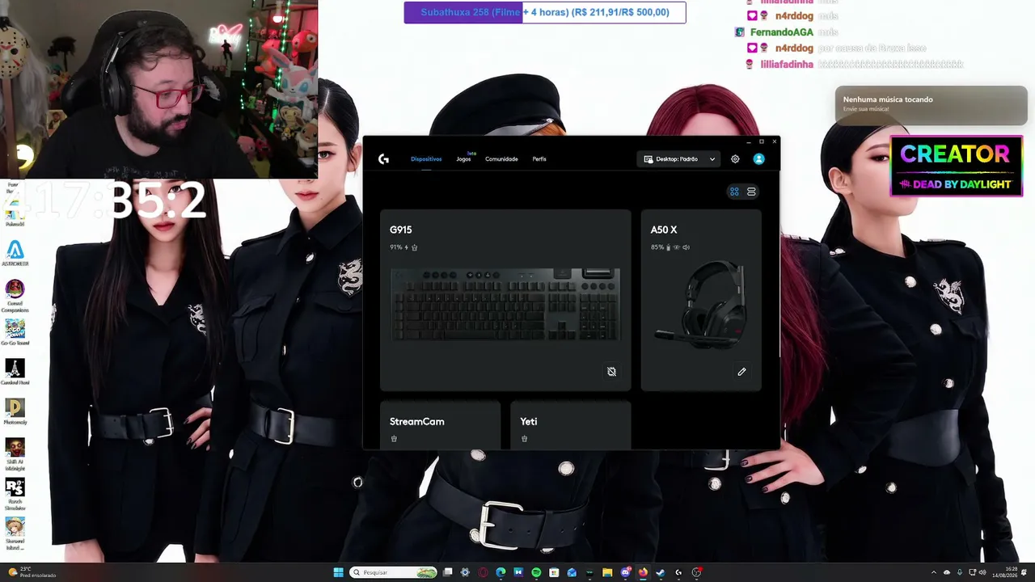Show hidden system tray icons

tap(935, 572)
